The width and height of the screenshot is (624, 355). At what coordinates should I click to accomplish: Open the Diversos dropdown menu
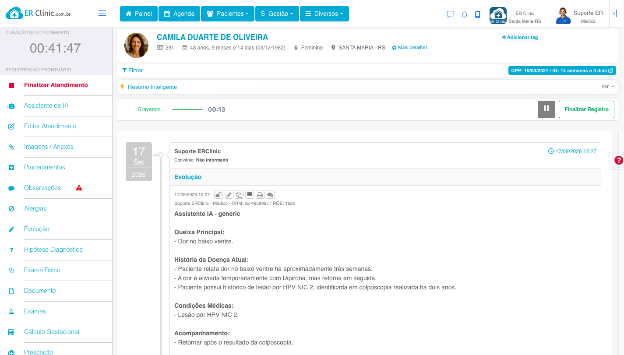tap(324, 14)
